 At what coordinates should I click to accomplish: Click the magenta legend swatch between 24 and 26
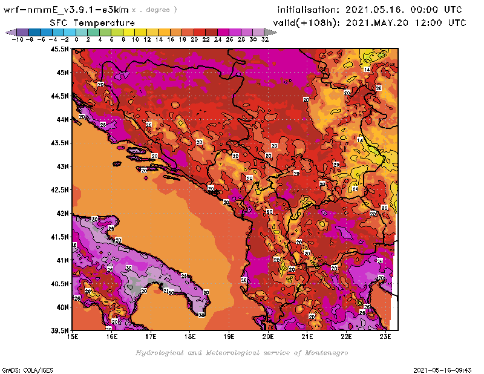tap(223, 32)
